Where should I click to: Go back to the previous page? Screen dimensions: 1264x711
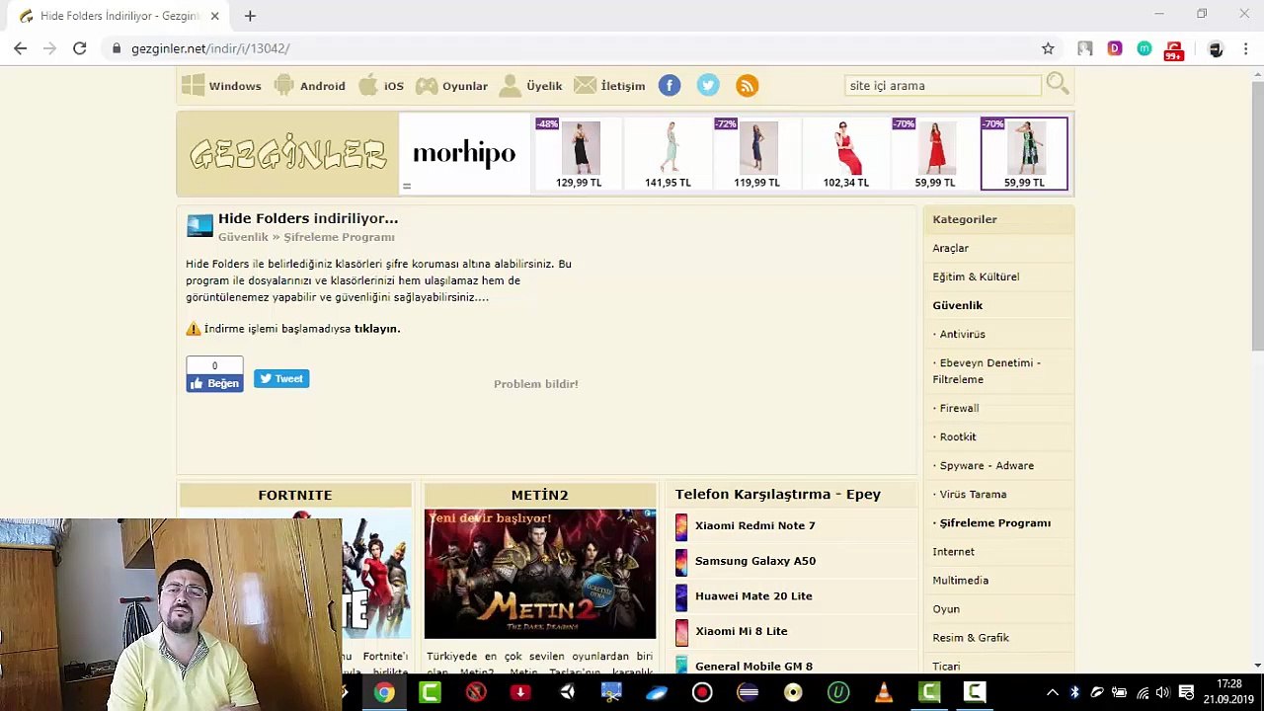tap(21, 48)
